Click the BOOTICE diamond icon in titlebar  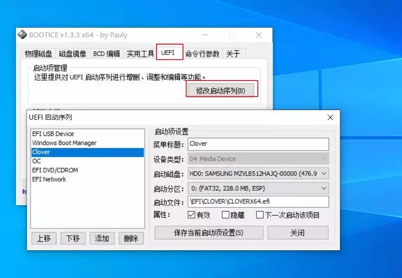click(22, 35)
